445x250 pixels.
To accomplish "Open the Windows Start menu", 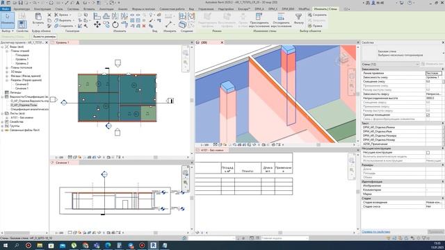I will tap(5, 245).
